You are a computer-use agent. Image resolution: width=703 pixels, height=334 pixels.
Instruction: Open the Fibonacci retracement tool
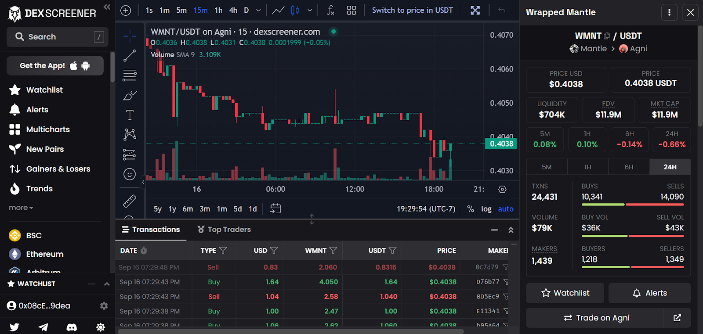click(130, 75)
